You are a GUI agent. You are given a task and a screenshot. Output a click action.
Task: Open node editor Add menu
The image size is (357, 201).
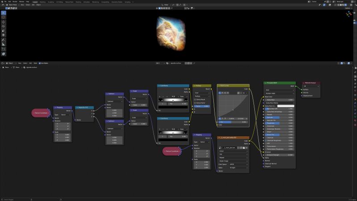30,63
